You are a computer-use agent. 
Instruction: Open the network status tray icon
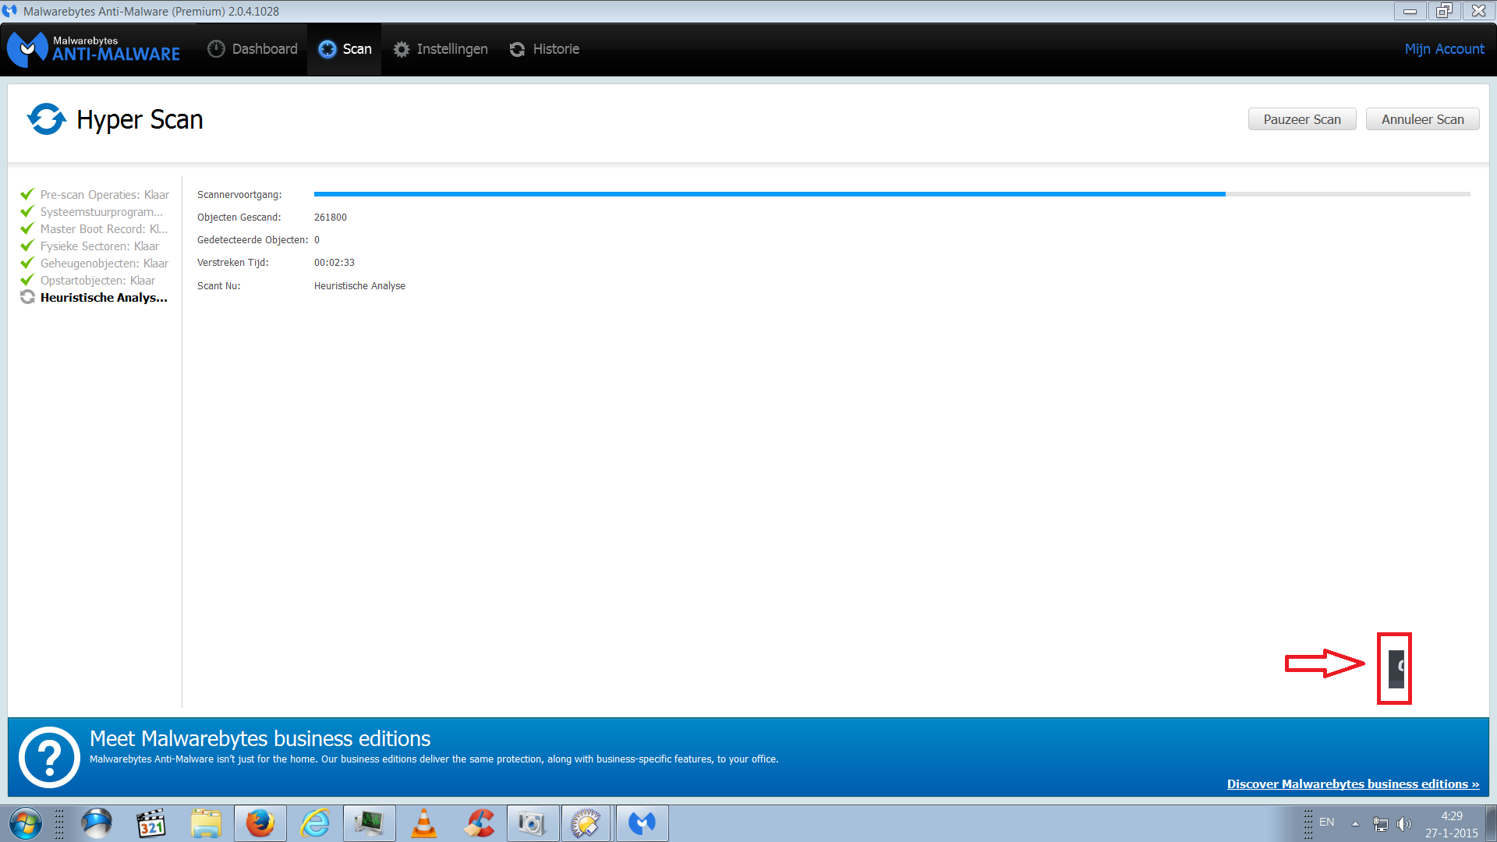[x=1380, y=824]
